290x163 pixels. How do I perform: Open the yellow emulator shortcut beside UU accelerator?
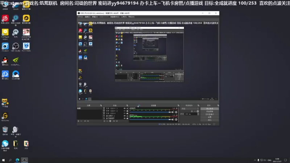tap(26, 20)
